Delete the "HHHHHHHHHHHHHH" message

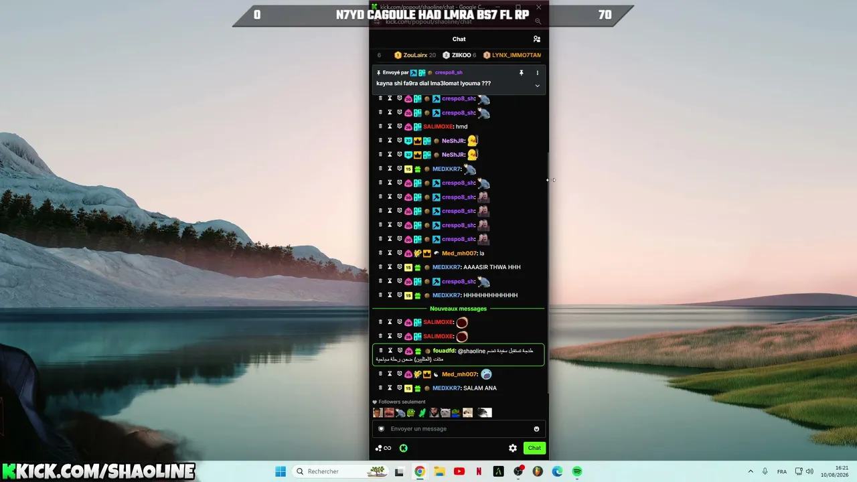tap(380, 295)
